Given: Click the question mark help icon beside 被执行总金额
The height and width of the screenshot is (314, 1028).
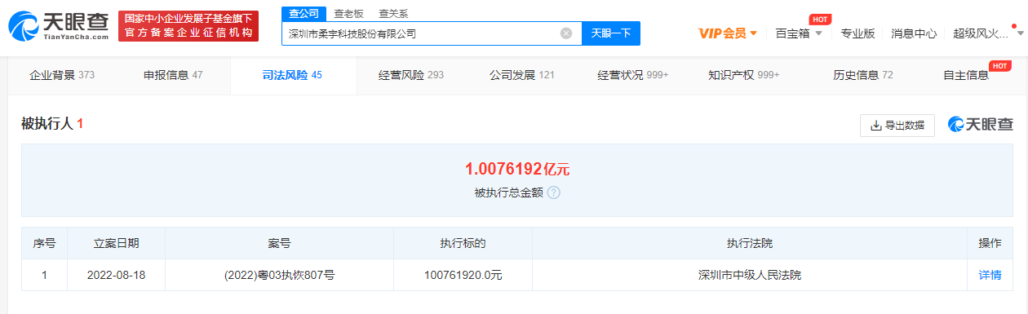Looking at the screenshot, I should coord(554,193).
